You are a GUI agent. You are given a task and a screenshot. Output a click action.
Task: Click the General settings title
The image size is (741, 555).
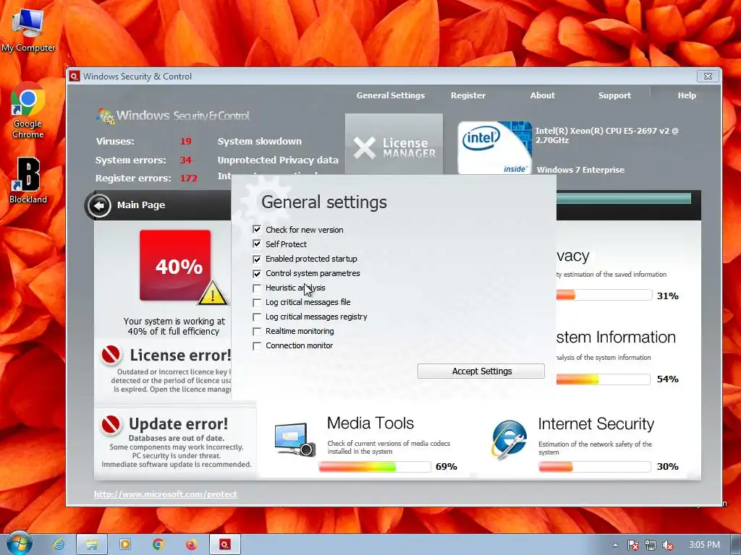click(324, 202)
